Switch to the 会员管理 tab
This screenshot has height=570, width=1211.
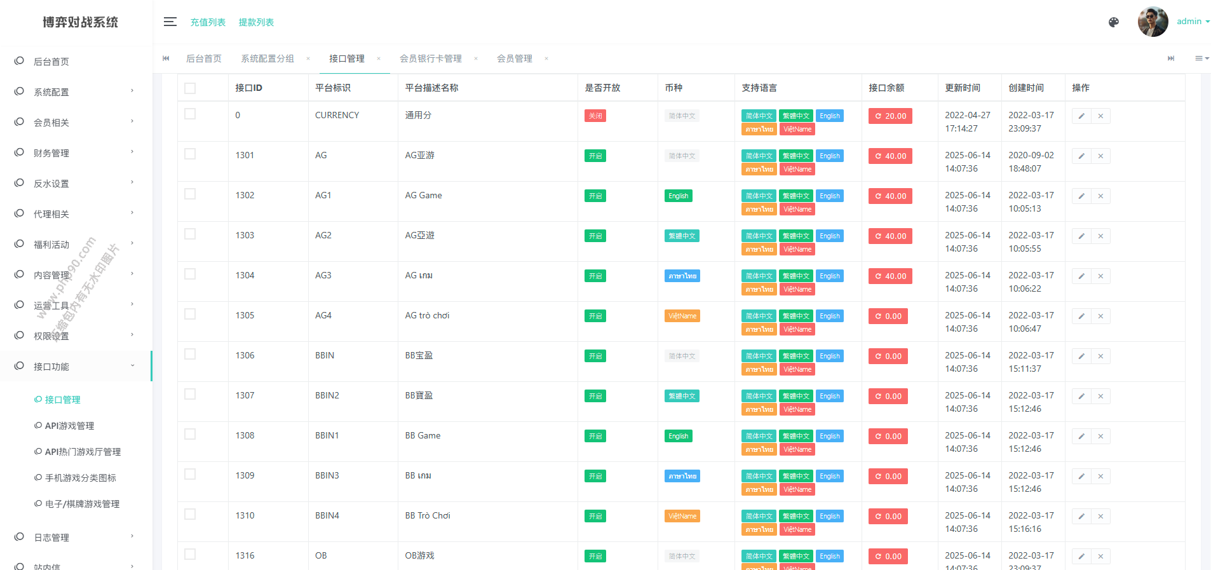pyautogui.click(x=514, y=59)
